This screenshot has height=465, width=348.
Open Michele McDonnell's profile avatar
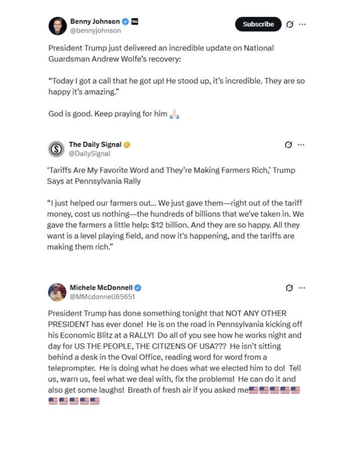(x=57, y=291)
